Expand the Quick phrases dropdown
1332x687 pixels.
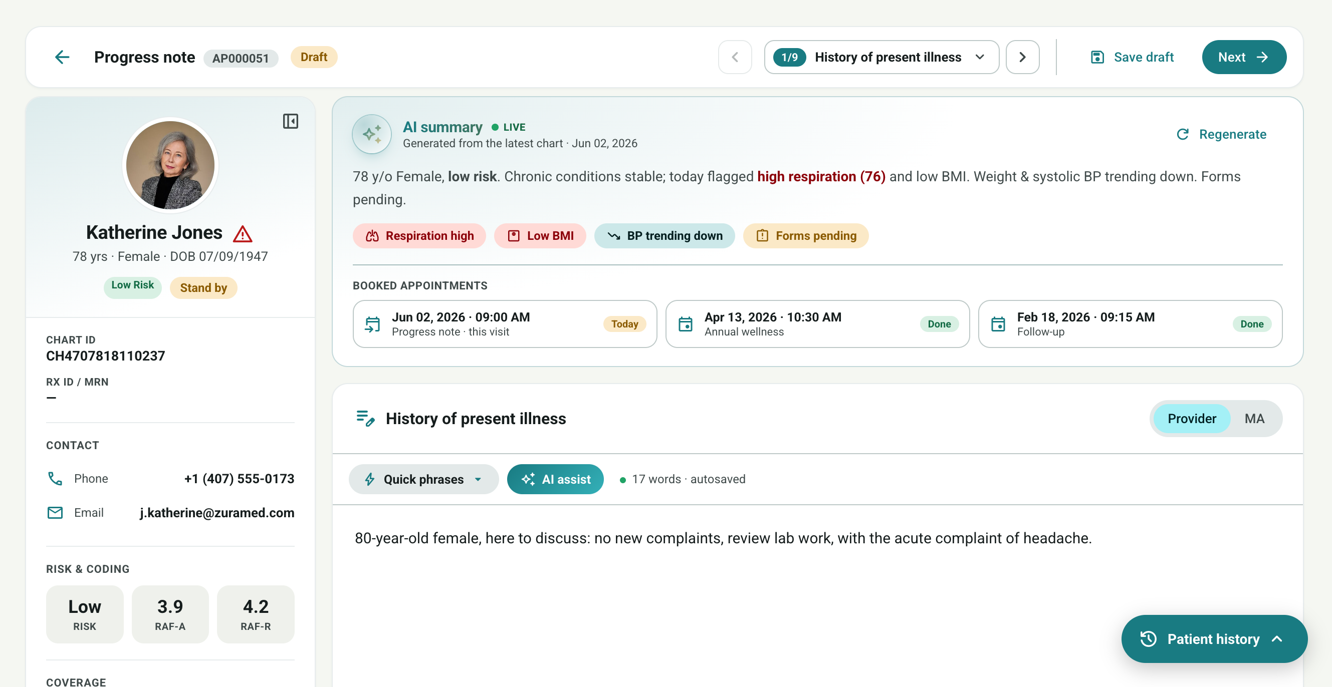point(423,479)
